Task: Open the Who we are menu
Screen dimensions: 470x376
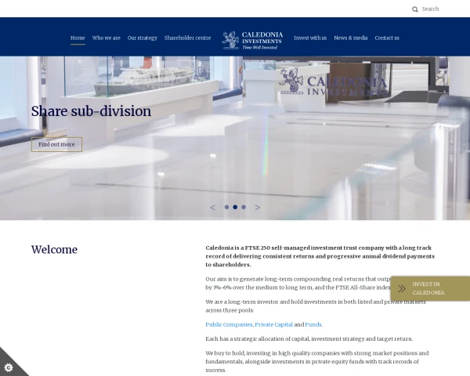Action: coord(106,38)
